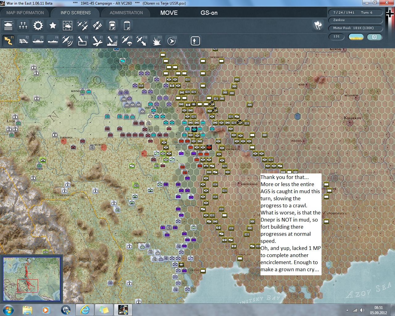Screen dimensions: 395x316
Task: Click the striped crossed-arrows info icon
Action: tap(97, 25)
